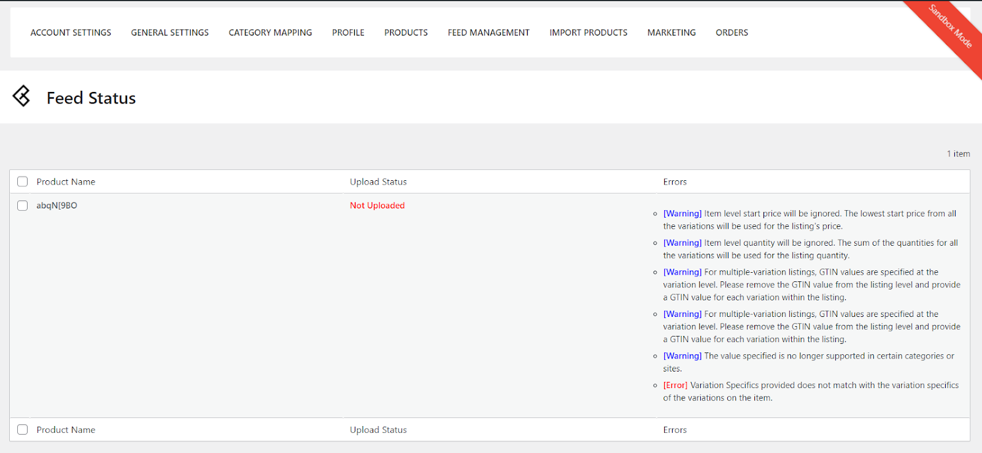Switch to the Marketing tab
The width and height of the screenshot is (982, 453).
671,32
